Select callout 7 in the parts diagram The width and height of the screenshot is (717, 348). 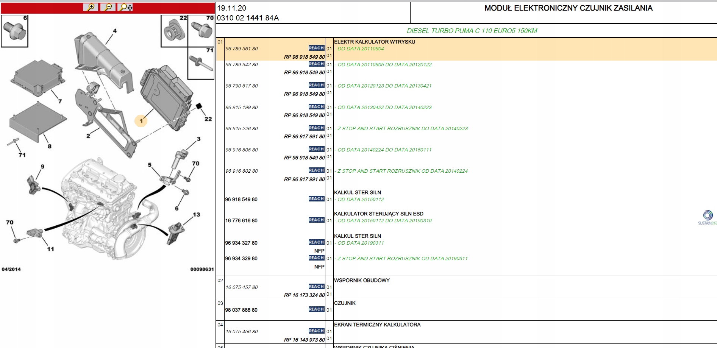(x=60, y=101)
